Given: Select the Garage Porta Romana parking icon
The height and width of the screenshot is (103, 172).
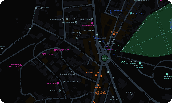Looking at the screenshot, I should tap(111, 12).
